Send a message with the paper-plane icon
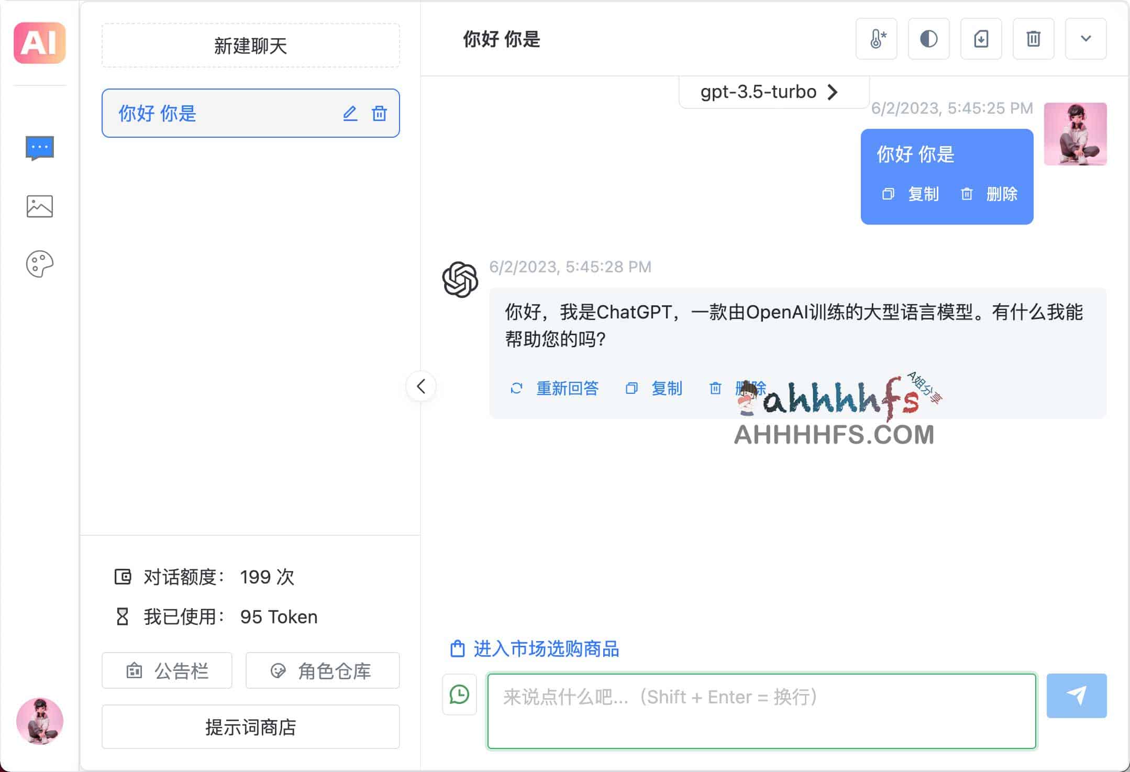Viewport: 1130px width, 772px height. tap(1076, 696)
